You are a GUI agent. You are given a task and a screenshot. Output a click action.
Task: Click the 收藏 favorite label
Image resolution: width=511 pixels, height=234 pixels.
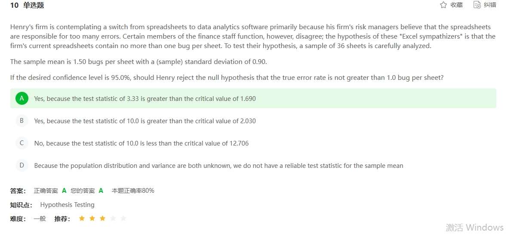pyautogui.click(x=456, y=5)
